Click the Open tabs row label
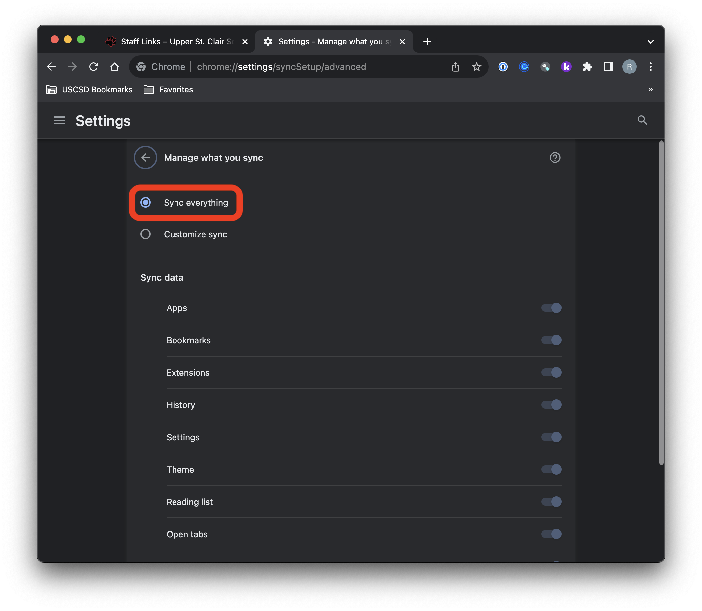Viewport: 702px width, 611px height. pos(187,534)
